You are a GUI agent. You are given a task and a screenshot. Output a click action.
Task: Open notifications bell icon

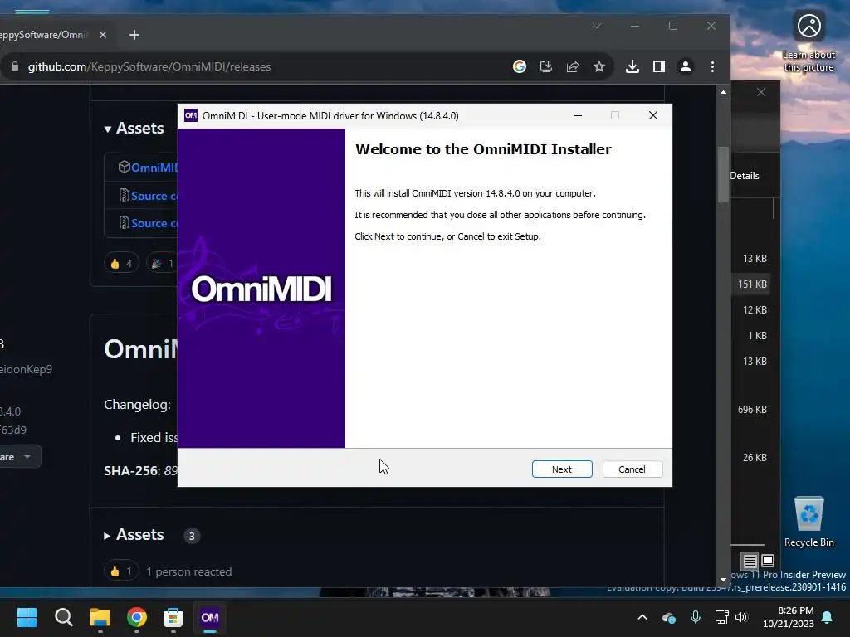(828, 617)
